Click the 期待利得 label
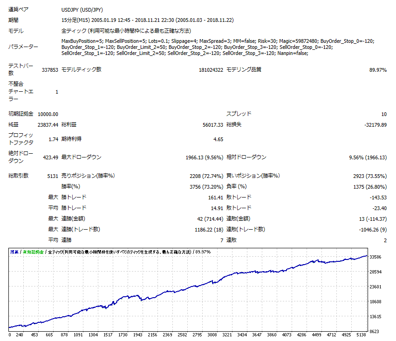Image resolution: width=396 pixels, height=341 pixels. click(71, 139)
